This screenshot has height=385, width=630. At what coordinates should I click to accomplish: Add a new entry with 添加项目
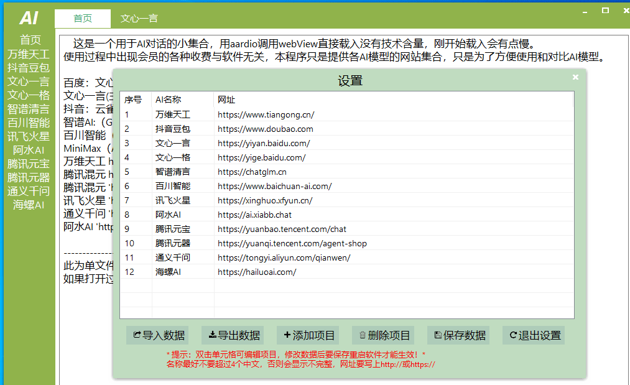[x=308, y=335]
